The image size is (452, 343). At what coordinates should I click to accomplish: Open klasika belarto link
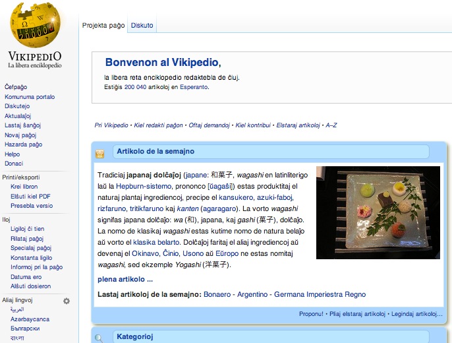tap(156, 242)
